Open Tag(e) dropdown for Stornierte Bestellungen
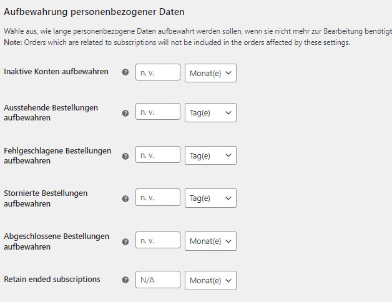This screenshot has height=302, width=392. [x=210, y=198]
